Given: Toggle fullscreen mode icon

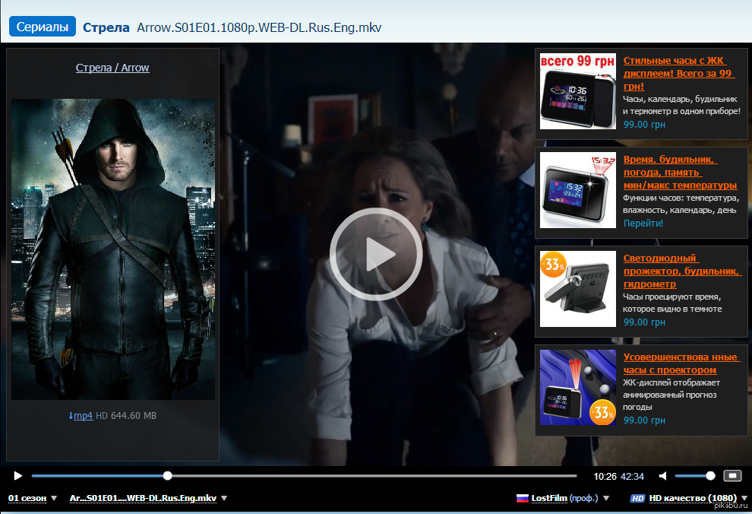Looking at the screenshot, I should click(x=731, y=476).
